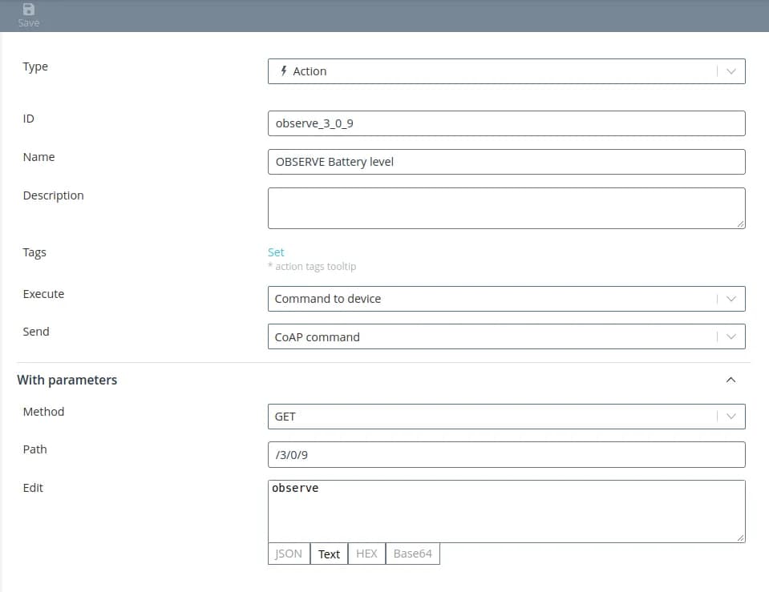Screen dimensions: 769x592
Task: Switch to the JSON format tab
Action: pos(289,554)
